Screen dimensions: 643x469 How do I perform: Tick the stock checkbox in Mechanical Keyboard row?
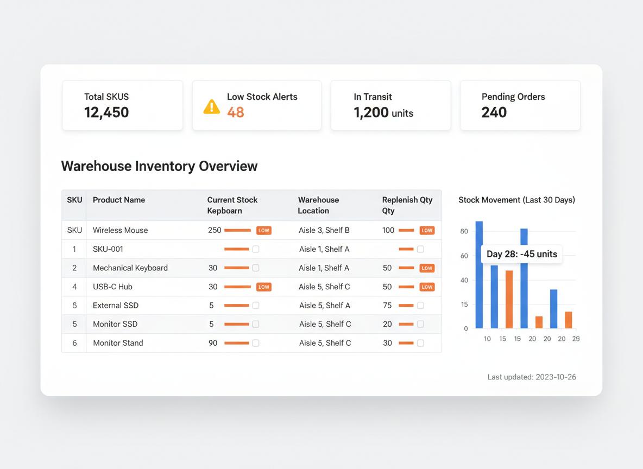255,268
